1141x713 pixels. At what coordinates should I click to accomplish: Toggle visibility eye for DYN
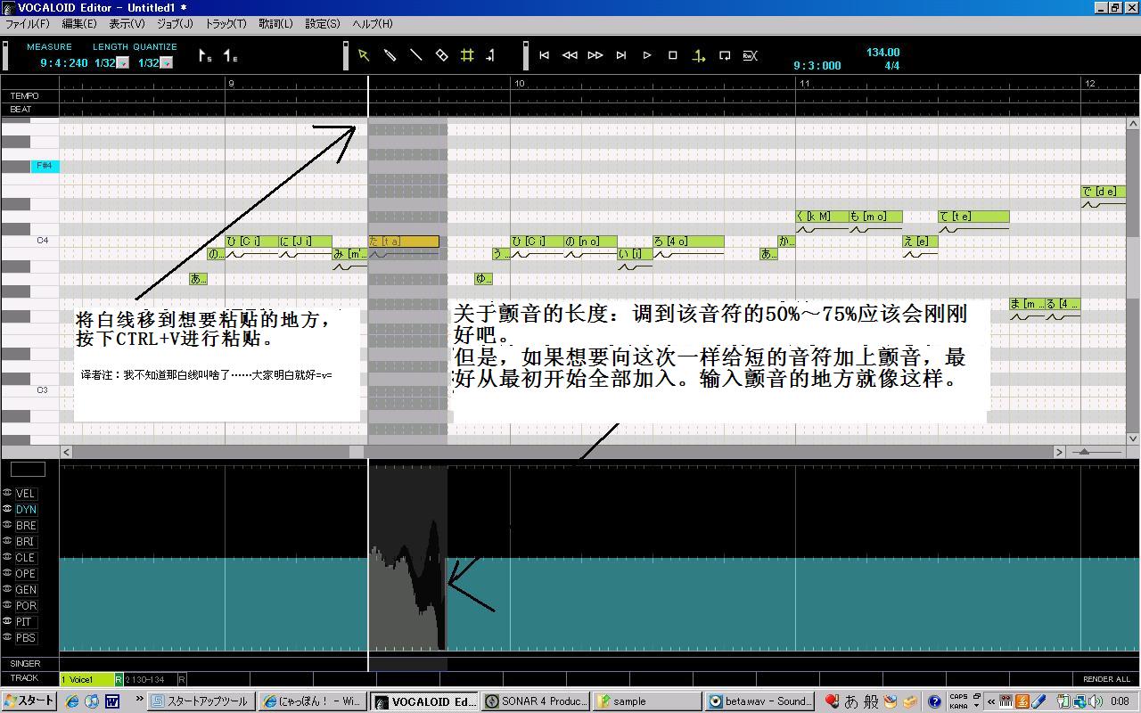pyautogui.click(x=7, y=509)
